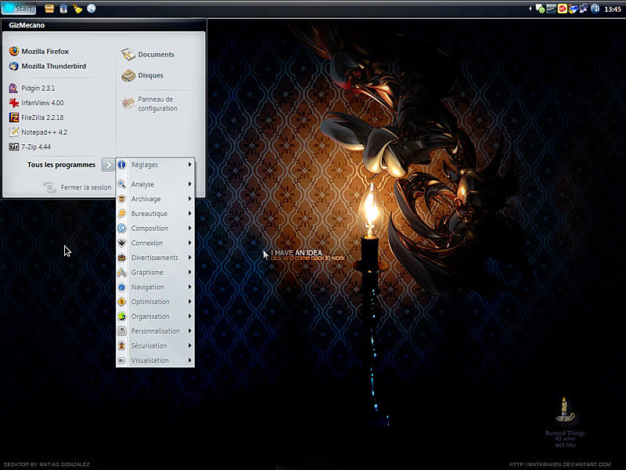Viewport: 626px width, 470px height.
Task: Open Panneau de configuration
Action: coord(149,103)
